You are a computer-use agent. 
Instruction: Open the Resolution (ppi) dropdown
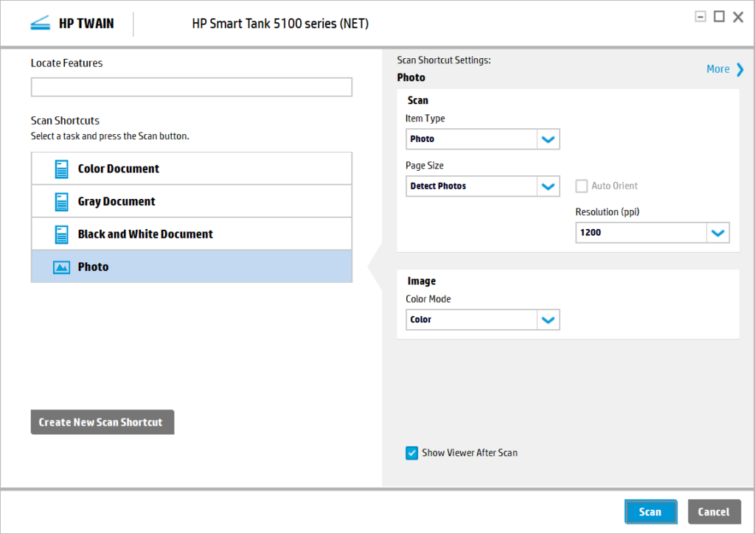click(653, 233)
